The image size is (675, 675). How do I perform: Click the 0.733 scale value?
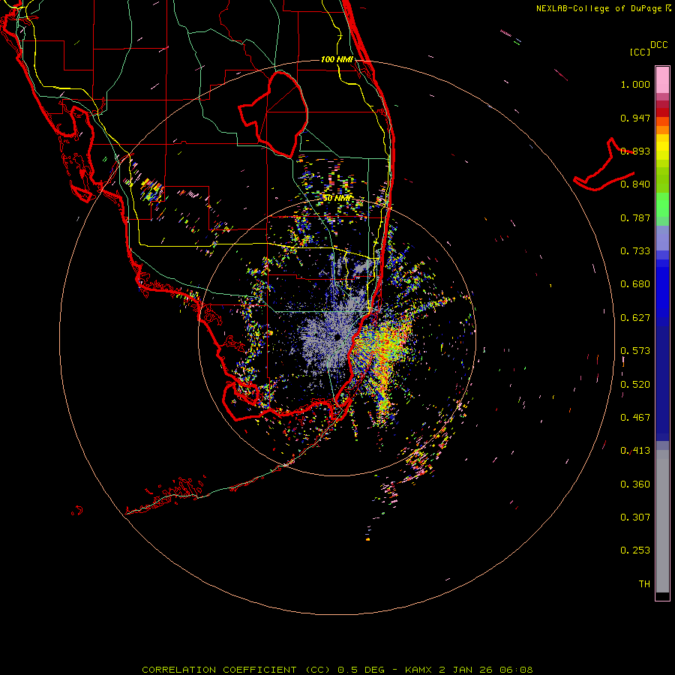(635, 251)
